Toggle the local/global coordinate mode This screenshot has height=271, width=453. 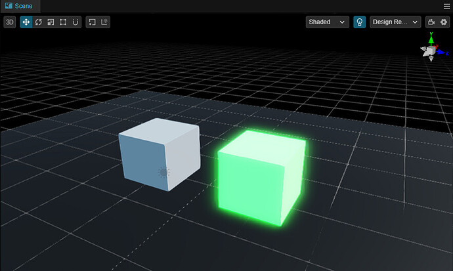tap(104, 22)
